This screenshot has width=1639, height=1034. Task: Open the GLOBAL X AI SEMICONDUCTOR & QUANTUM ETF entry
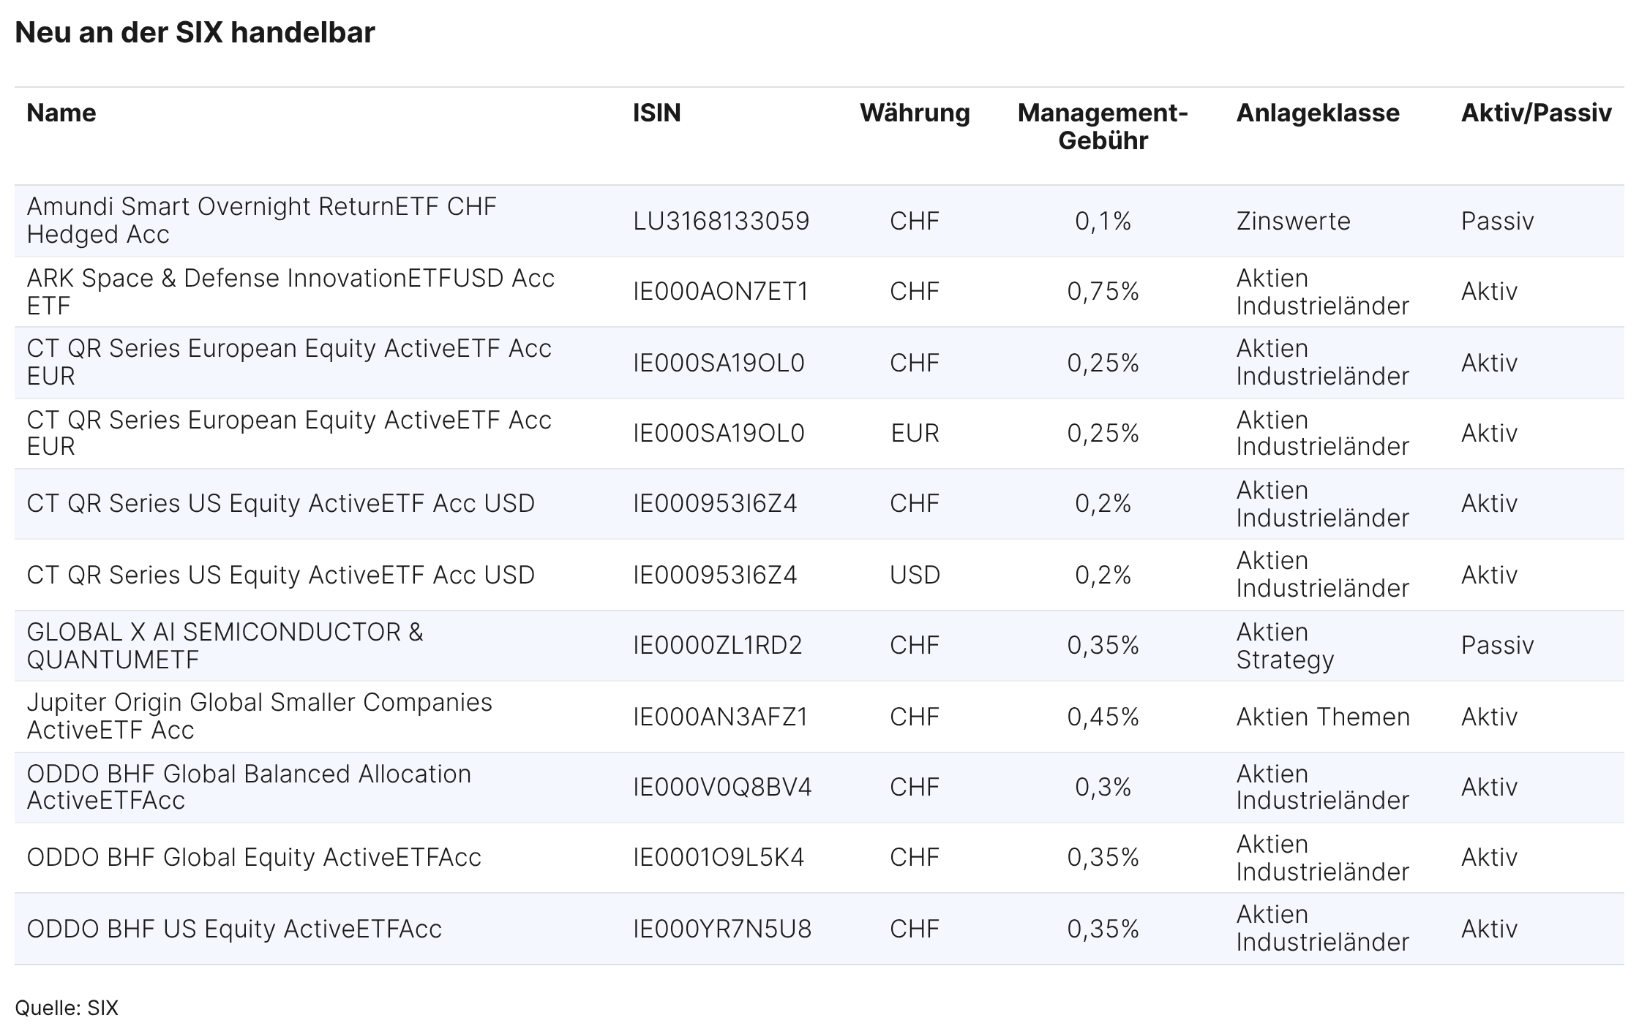tap(225, 646)
